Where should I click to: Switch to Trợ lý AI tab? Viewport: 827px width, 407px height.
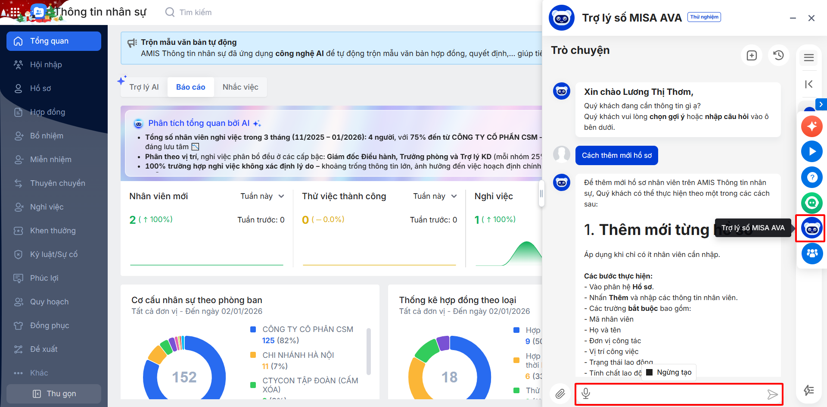[x=144, y=87]
